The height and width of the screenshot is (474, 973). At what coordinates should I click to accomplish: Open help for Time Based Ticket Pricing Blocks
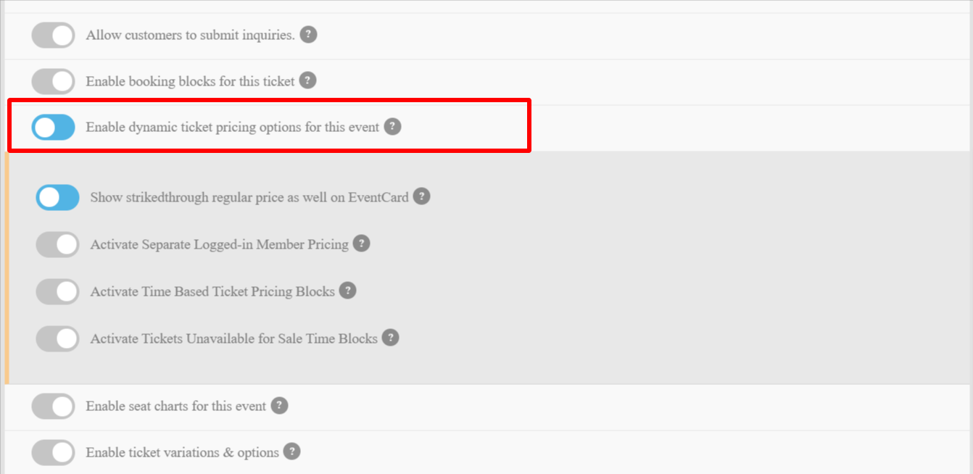point(348,291)
